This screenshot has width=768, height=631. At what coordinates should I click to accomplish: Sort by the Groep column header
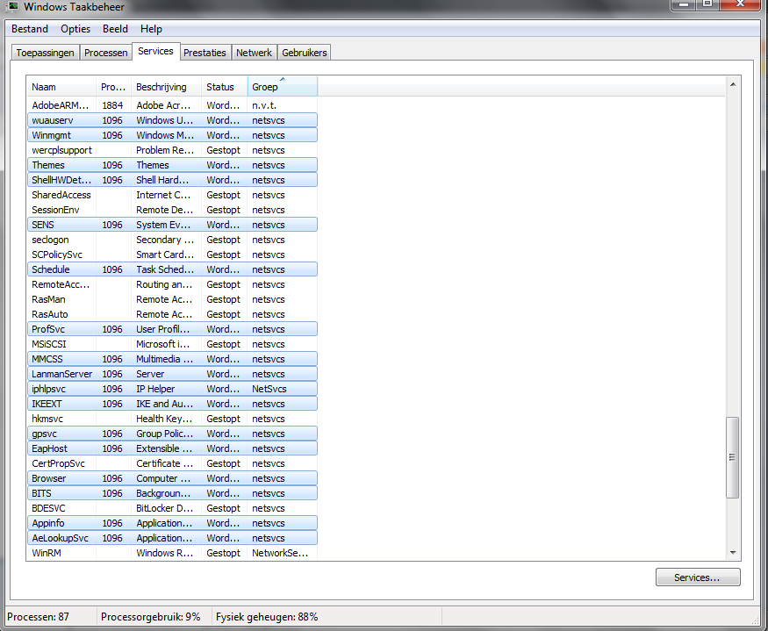(x=283, y=87)
